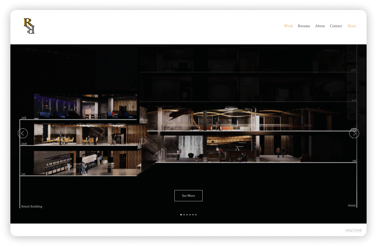Viewport: 377px width, 247px height.
Task: Open the Contact page
Action: [336, 26]
